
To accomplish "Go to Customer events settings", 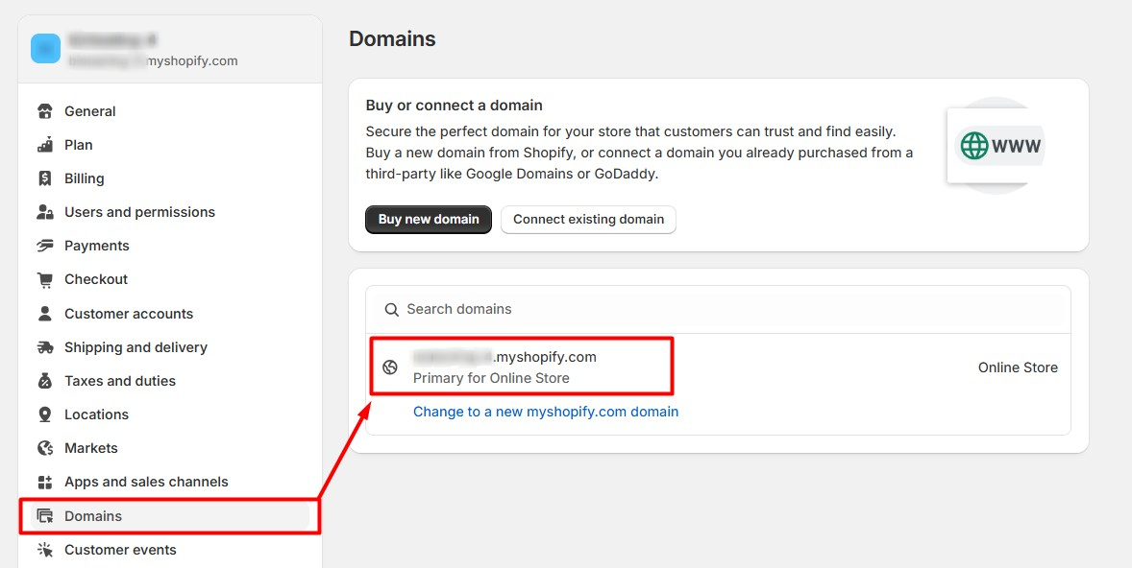I will pyautogui.click(x=120, y=550).
